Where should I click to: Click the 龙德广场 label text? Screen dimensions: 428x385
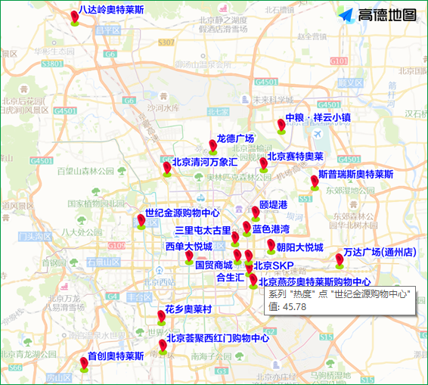(x=235, y=138)
